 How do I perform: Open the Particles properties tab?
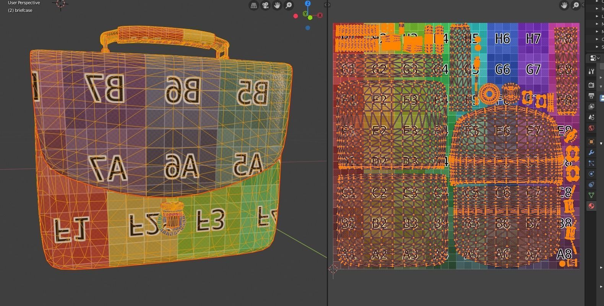click(x=591, y=163)
